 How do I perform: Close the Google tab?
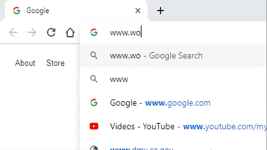138,11
